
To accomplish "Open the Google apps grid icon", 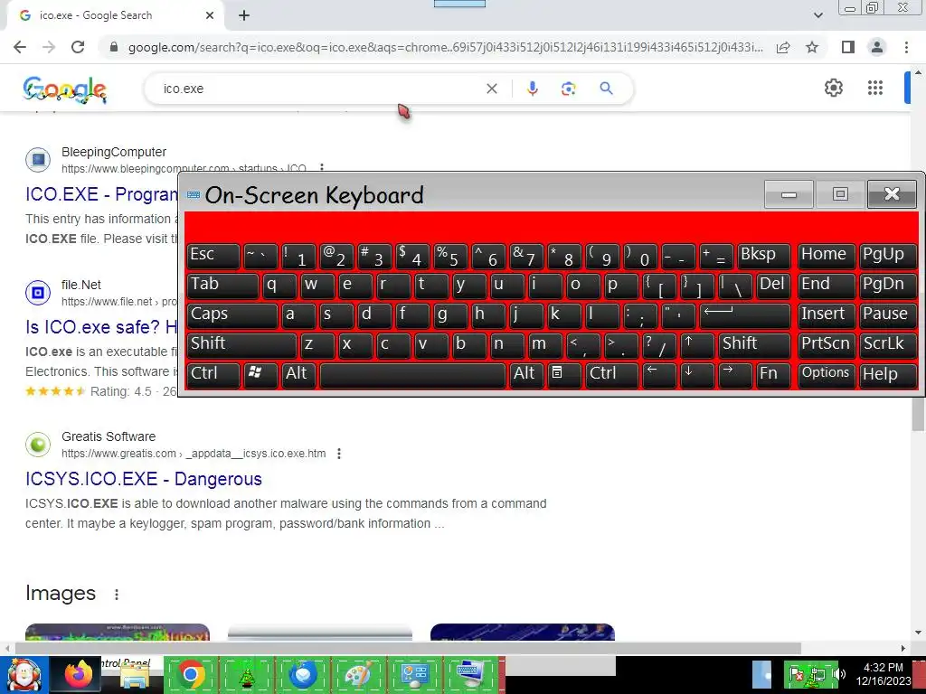I will tap(875, 88).
